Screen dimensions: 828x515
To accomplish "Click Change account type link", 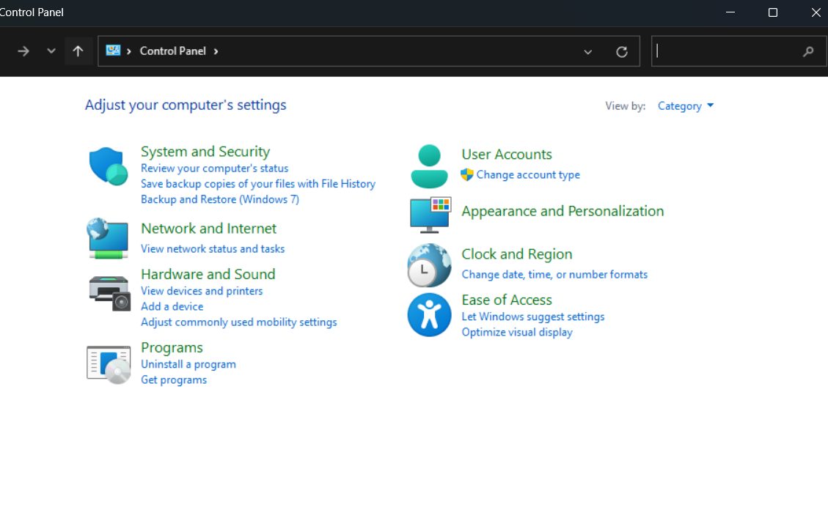I will point(528,174).
